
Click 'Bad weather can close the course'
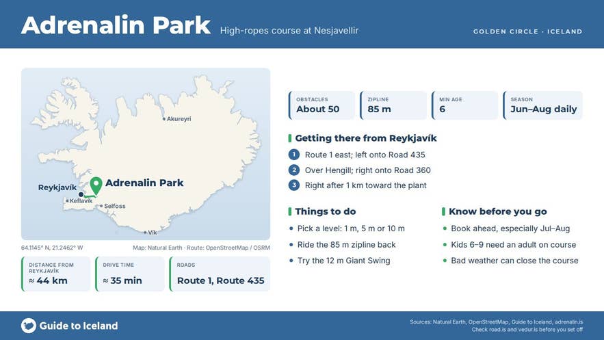(x=514, y=261)
